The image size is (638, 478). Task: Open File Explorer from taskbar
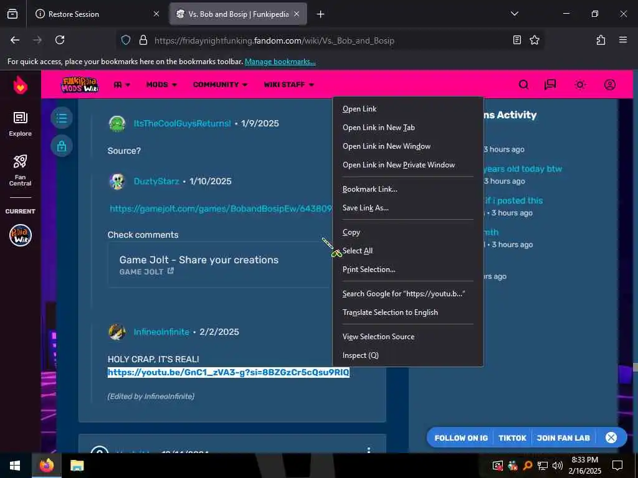coord(77,466)
